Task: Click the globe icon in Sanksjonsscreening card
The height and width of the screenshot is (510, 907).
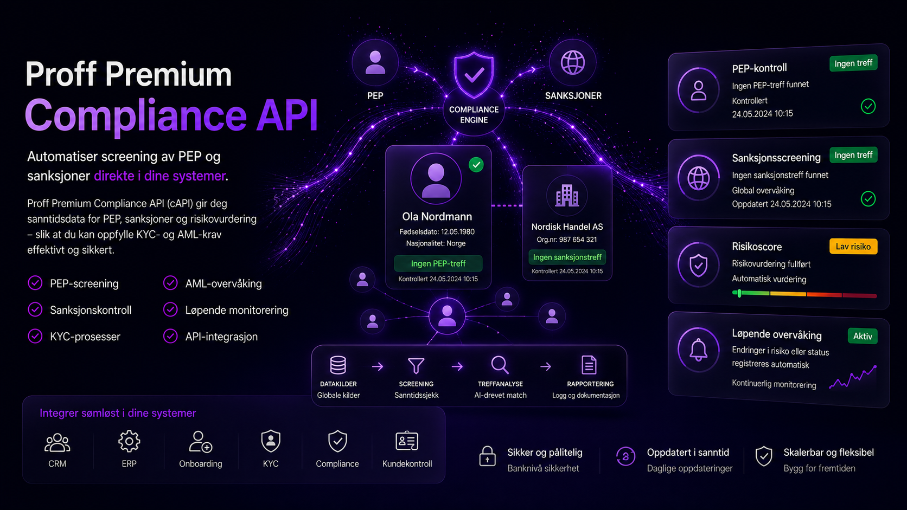Action: pos(699,178)
